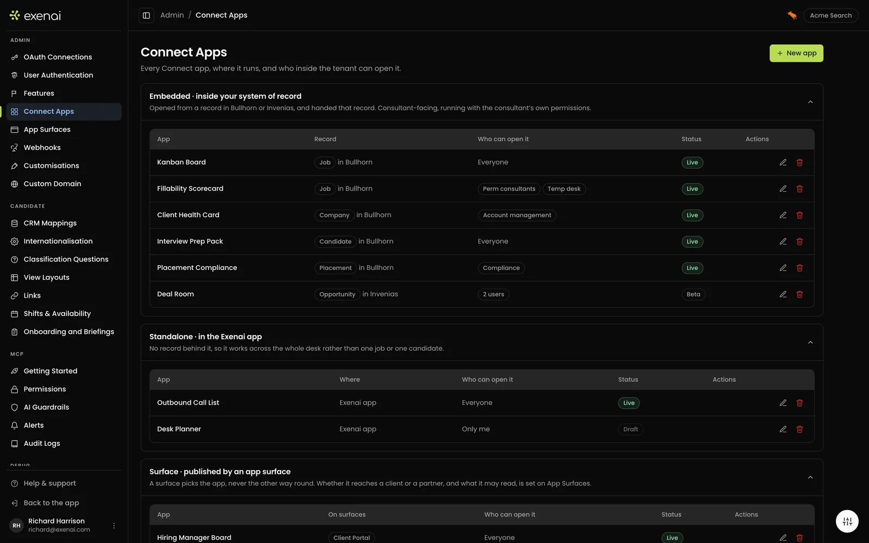Screen dimensions: 869x543
Task: Open AI Guardrails page
Action: pyautogui.click(x=64, y=407)
